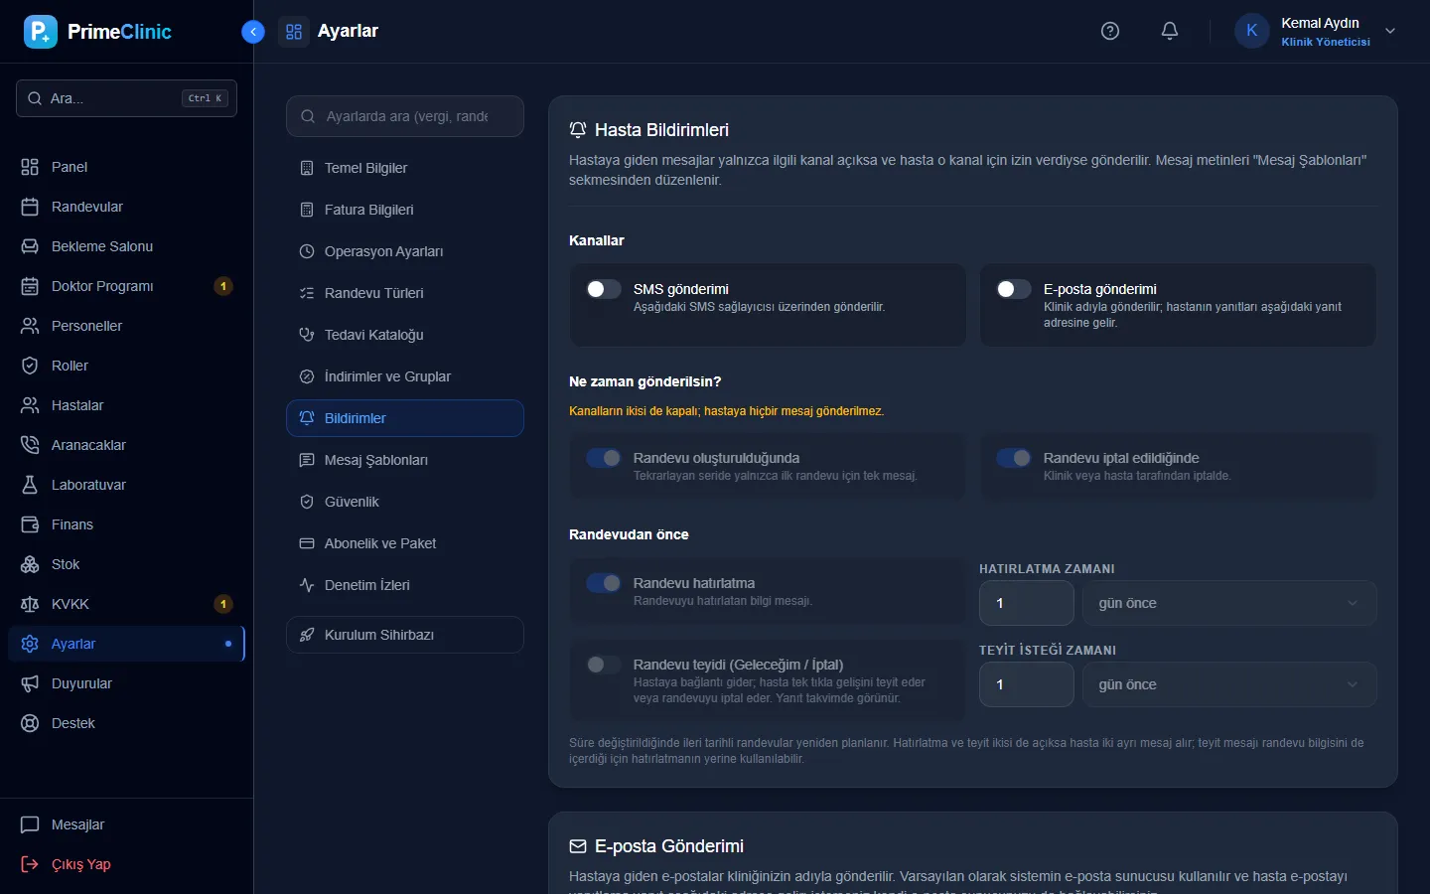1430x894 pixels.
Task: Switch to the Güvenlik settings tab
Action: (x=405, y=502)
